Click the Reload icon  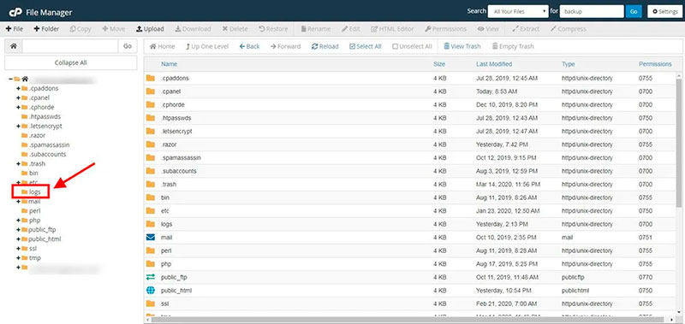tap(314, 46)
